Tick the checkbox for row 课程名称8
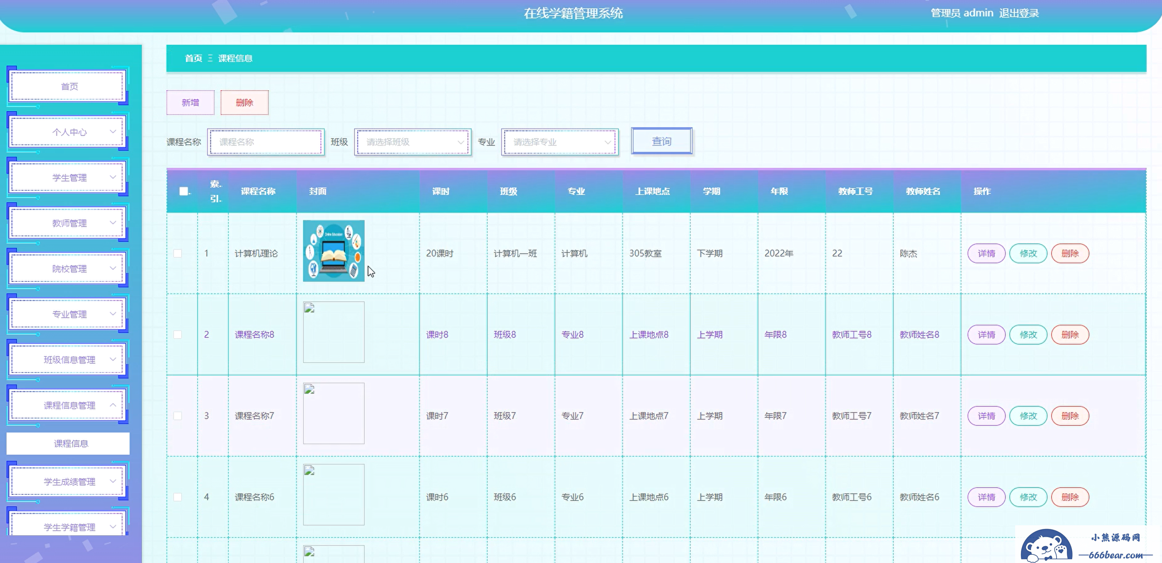Viewport: 1162px width, 563px height. coord(178,335)
